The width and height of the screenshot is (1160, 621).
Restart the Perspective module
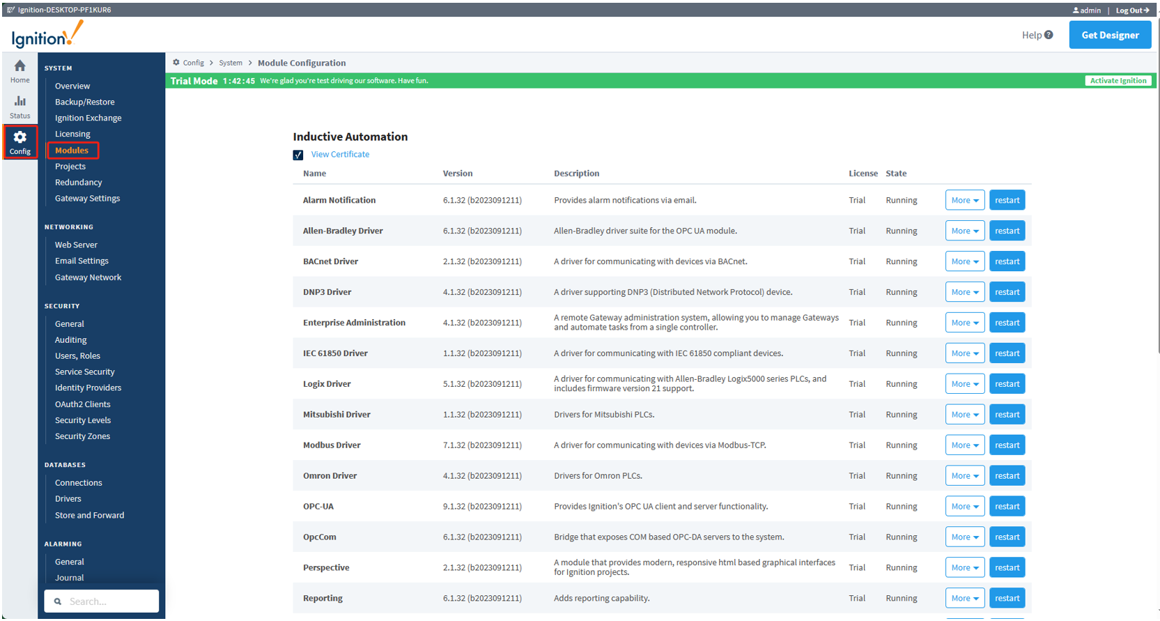pos(1007,568)
